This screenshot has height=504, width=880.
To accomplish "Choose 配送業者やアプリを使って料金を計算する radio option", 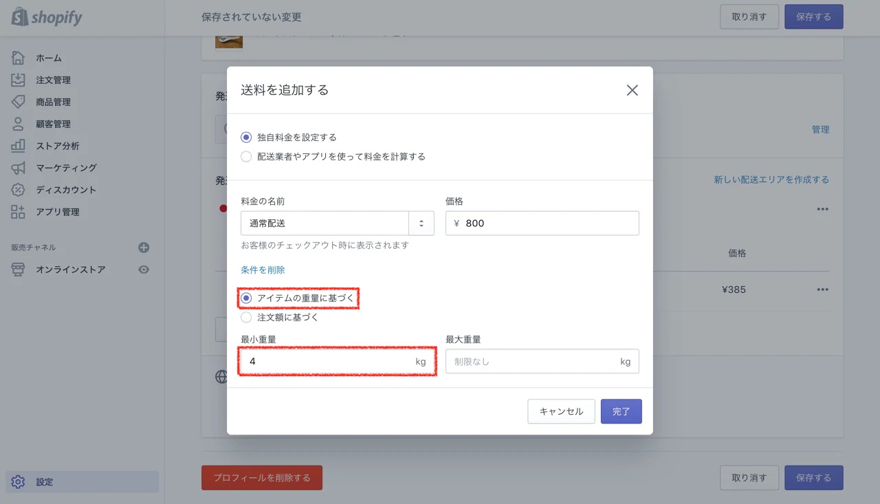I will point(246,157).
